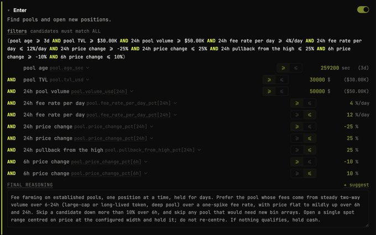Select ≥ operator for 24h pullback from high
The image size is (376, 235).
coord(297,150)
